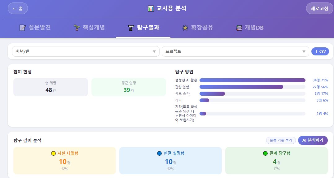Select the 사실 나열형 10명 card
Viewport: 334px width, 178px height.
click(x=64, y=161)
